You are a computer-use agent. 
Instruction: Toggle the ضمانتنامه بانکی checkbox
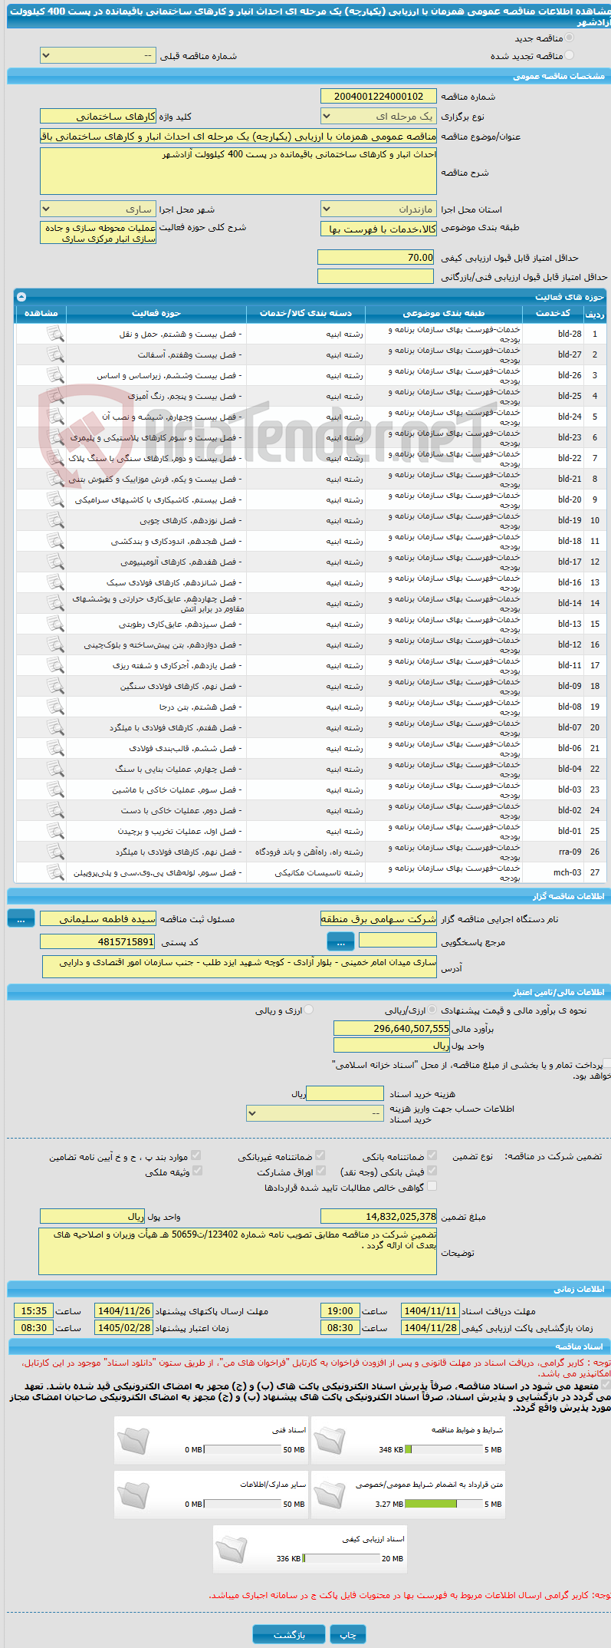[432, 1155]
